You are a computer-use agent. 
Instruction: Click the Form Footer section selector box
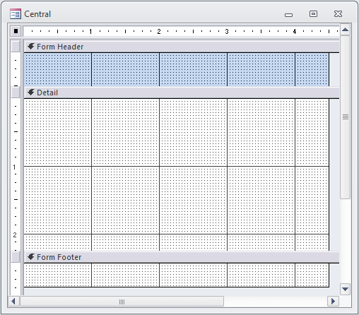tap(16, 257)
